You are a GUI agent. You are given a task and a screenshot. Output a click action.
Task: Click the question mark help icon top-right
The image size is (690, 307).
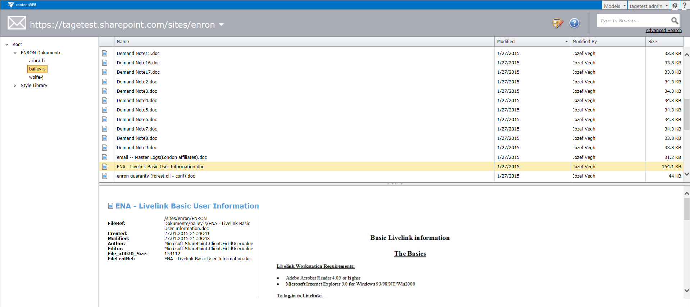[684, 5]
